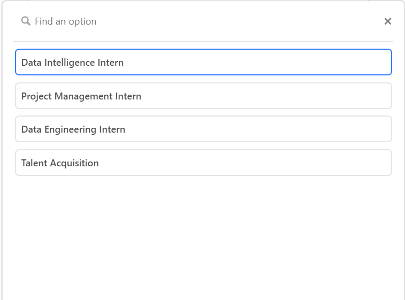Click the search glass beside Find an option

coord(26,21)
